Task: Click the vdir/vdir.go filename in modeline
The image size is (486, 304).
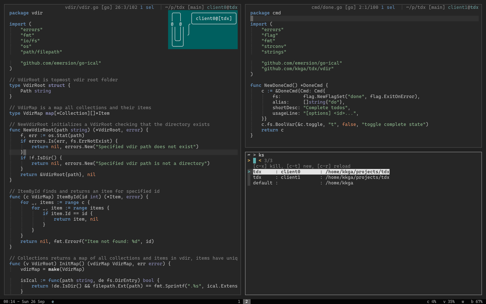Action: click(x=82, y=7)
